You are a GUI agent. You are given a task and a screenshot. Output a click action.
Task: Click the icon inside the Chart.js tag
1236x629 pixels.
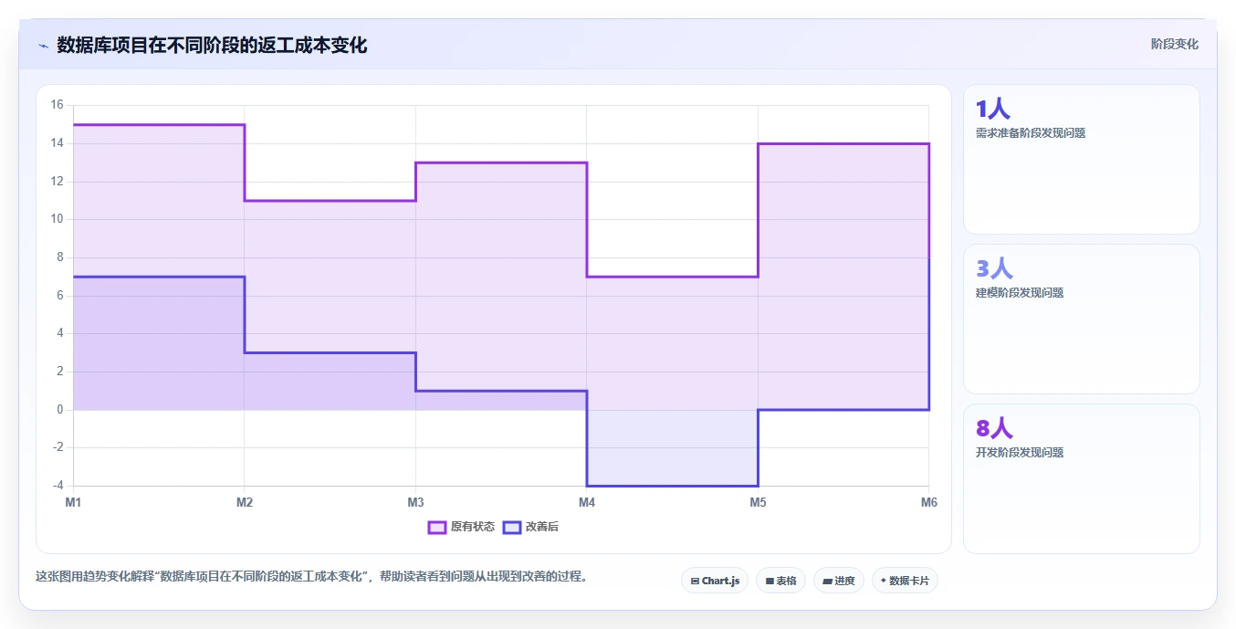(x=696, y=581)
